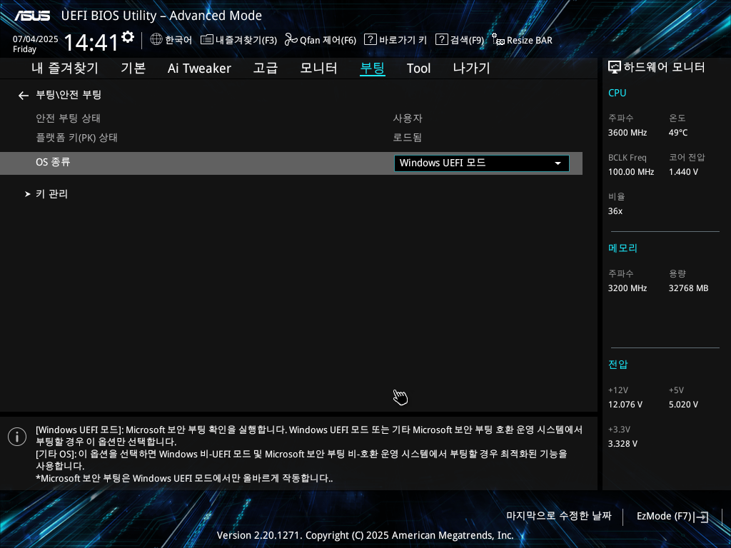731x548 pixels.
Task: Click the BCLK Freq value 100.00 MHz
Action: tap(631, 172)
